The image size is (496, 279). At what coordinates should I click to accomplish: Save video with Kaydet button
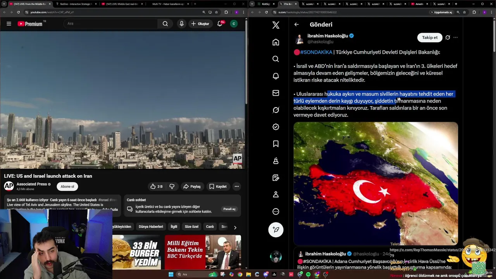[218, 186]
